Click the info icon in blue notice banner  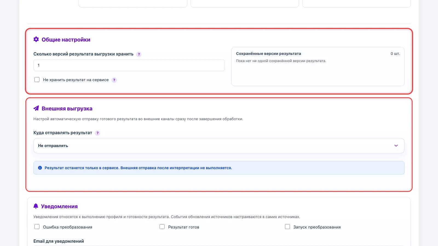[x=40, y=168]
